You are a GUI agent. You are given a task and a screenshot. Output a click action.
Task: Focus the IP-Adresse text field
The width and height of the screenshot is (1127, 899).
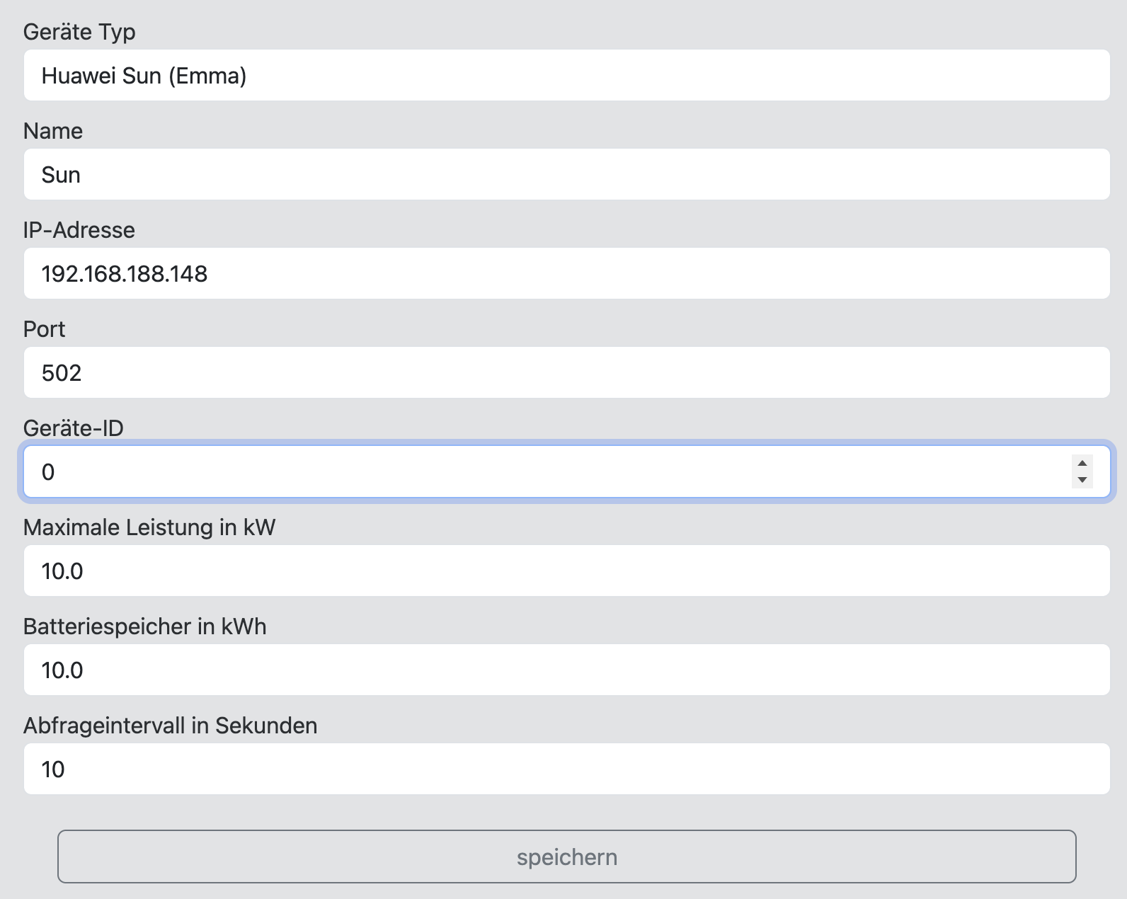click(566, 273)
